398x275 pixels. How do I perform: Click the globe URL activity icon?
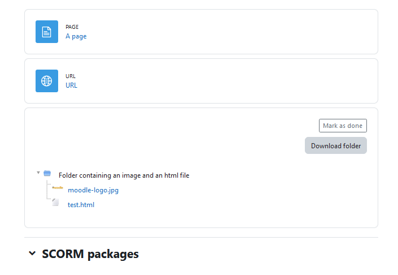tap(47, 81)
